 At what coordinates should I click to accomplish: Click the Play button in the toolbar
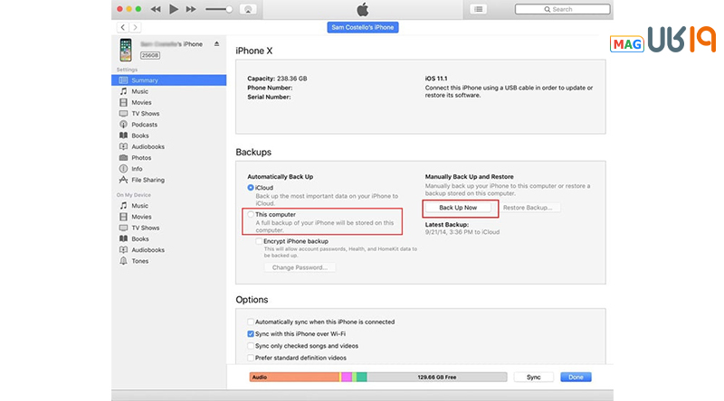pos(174,9)
